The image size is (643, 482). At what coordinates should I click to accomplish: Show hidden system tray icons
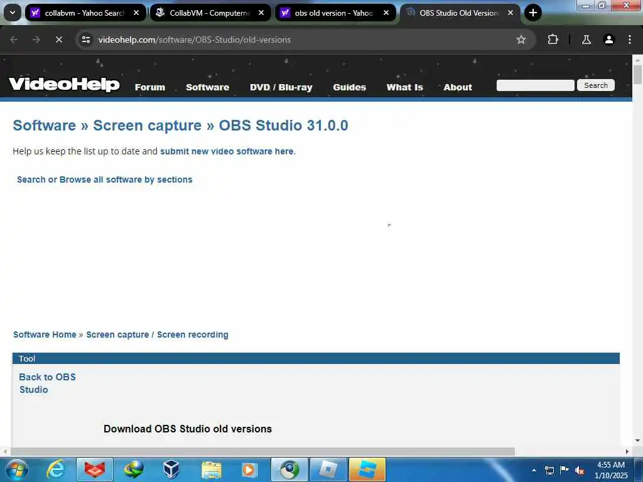[x=534, y=471]
